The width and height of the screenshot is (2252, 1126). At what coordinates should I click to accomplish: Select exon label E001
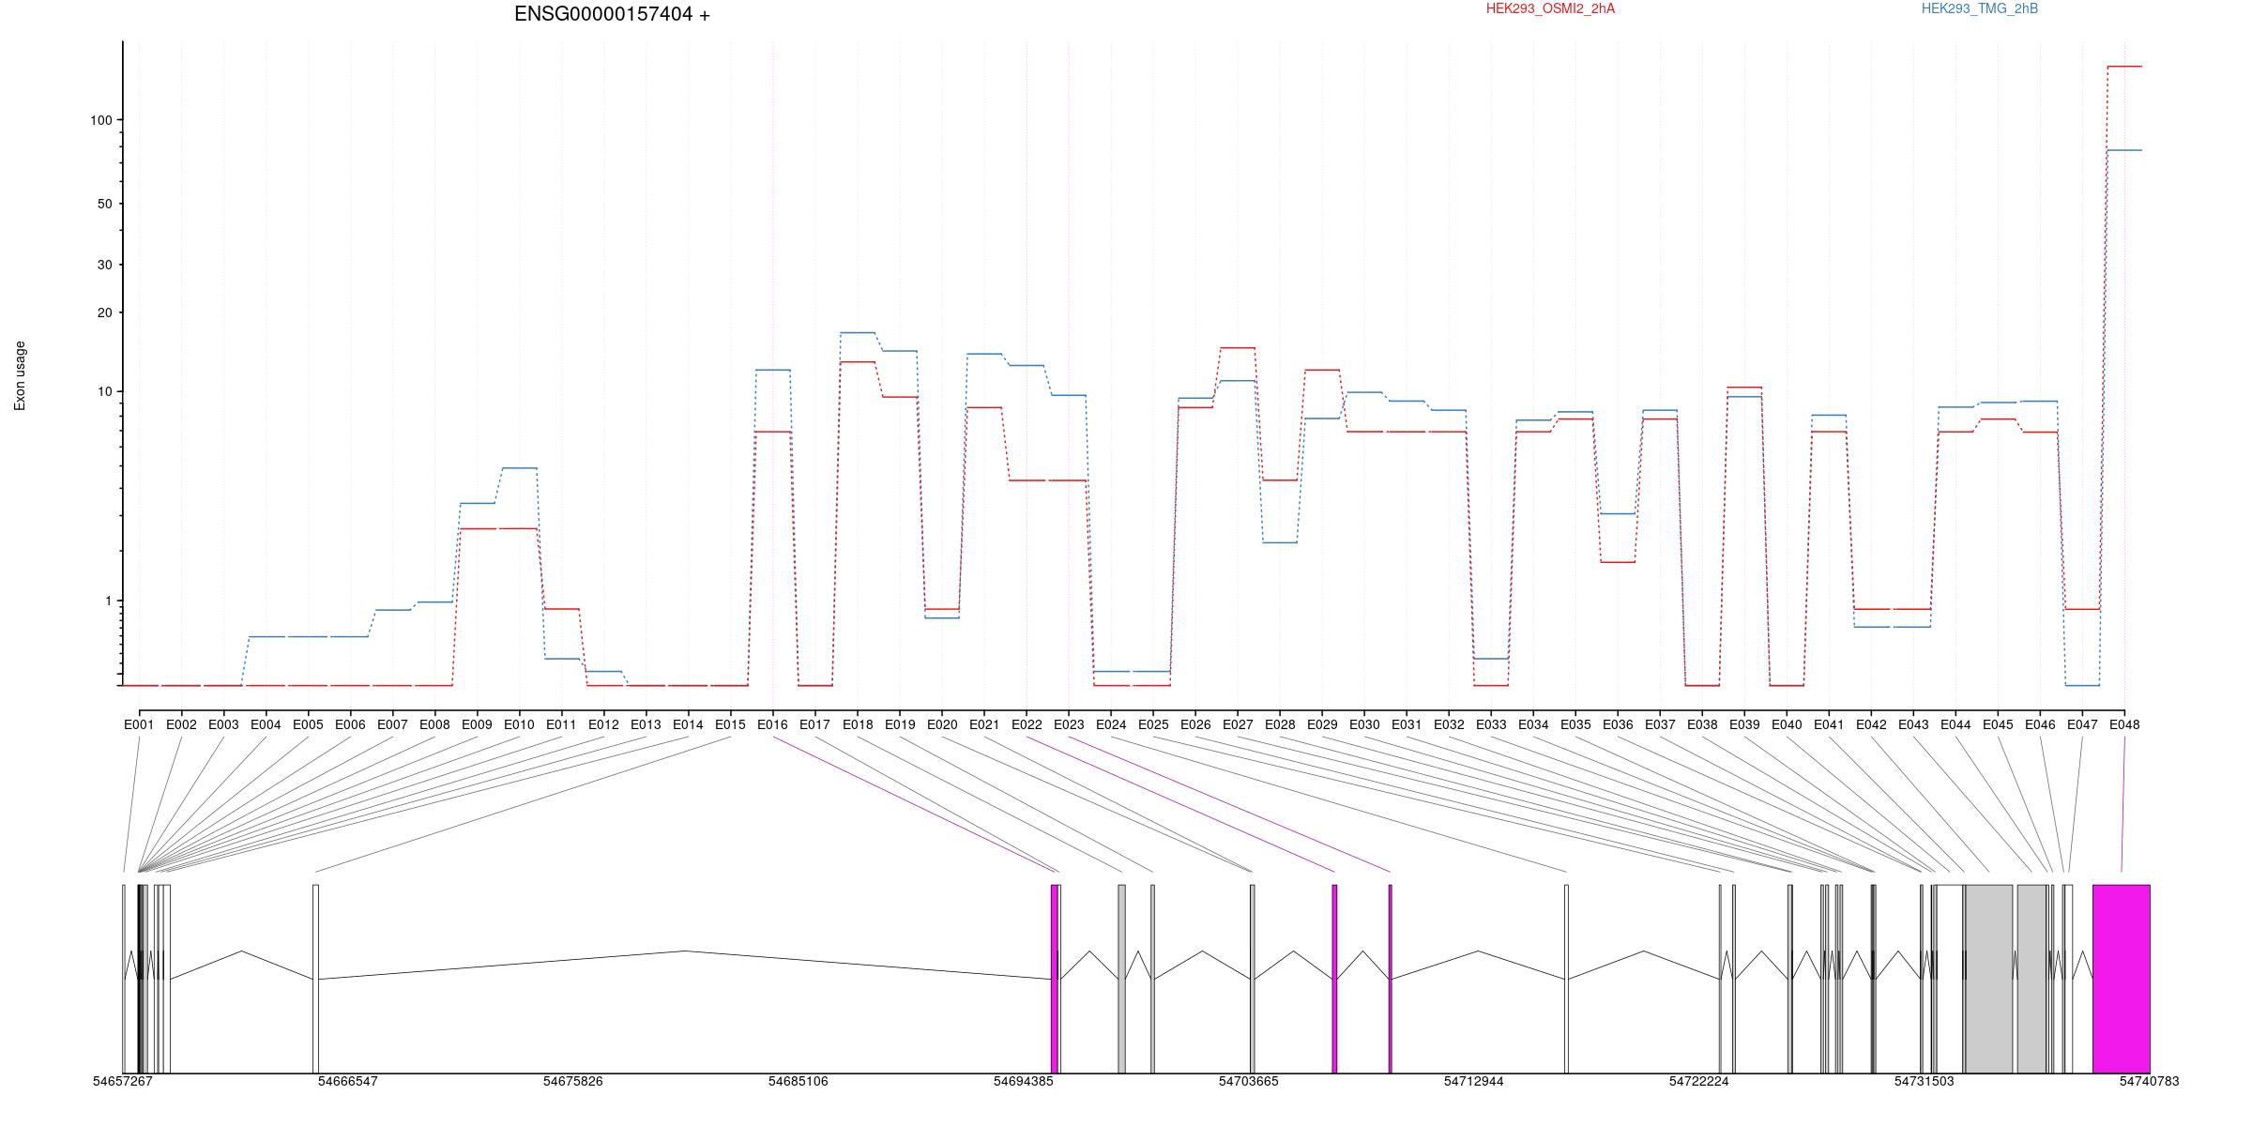[139, 724]
